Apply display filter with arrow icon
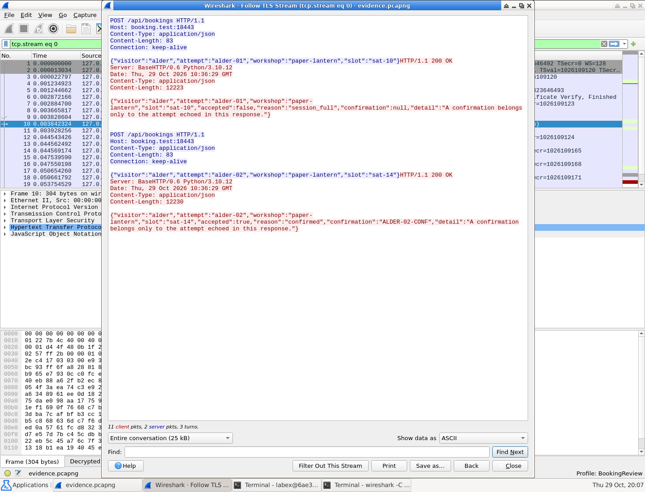This screenshot has height=492, width=645. click(x=614, y=44)
